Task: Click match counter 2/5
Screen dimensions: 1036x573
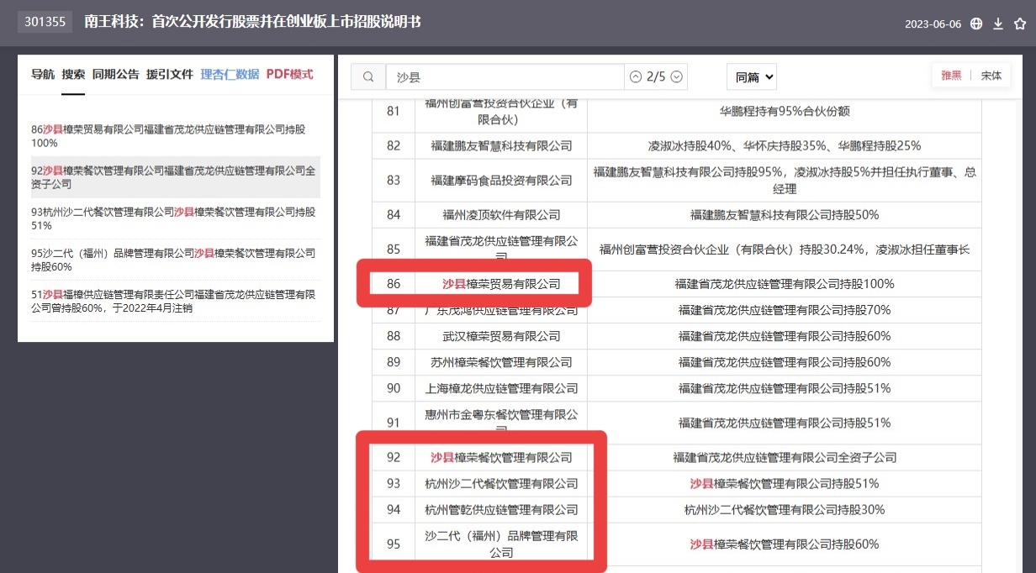Action: tap(655, 76)
